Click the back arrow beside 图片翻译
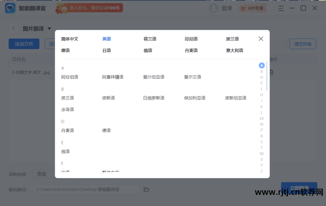Image resolution: width=326 pixels, height=206 pixels. (x=14, y=28)
